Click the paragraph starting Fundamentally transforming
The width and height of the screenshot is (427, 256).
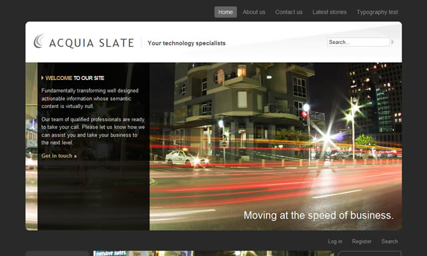tap(90, 98)
